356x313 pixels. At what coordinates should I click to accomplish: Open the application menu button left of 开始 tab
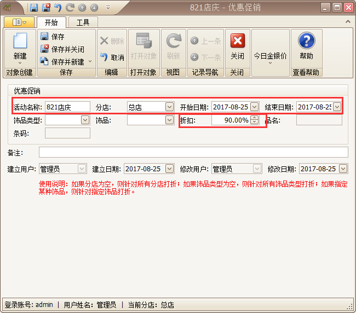19,22
